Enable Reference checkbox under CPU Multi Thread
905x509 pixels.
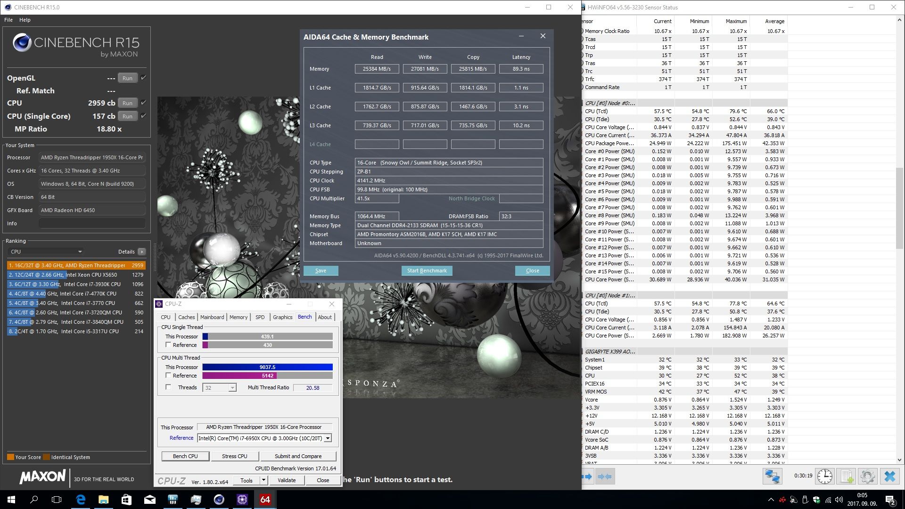click(x=168, y=376)
